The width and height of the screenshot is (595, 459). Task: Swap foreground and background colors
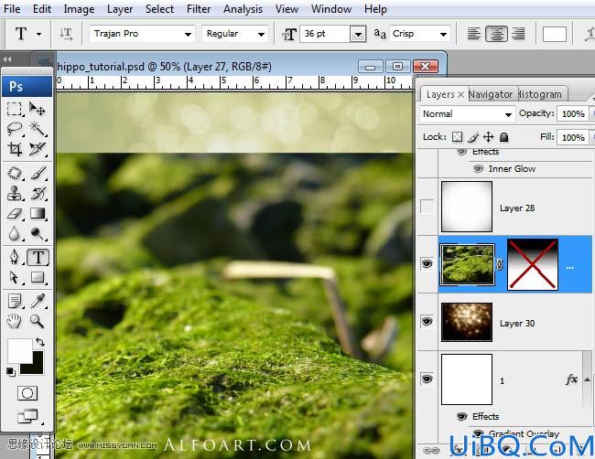40,342
